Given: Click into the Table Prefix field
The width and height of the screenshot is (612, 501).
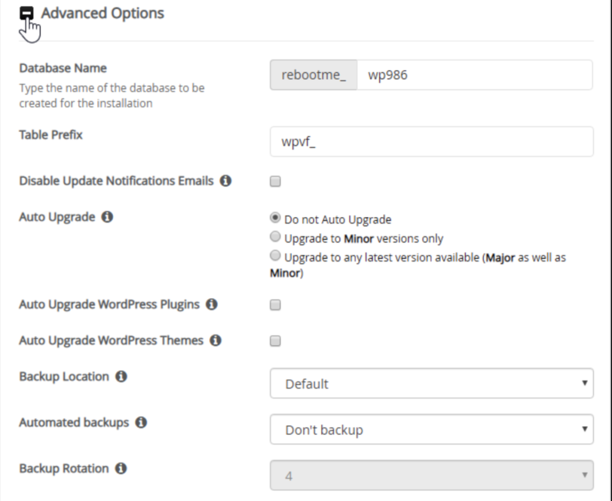Looking at the screenshot, I should coord(431,142).
